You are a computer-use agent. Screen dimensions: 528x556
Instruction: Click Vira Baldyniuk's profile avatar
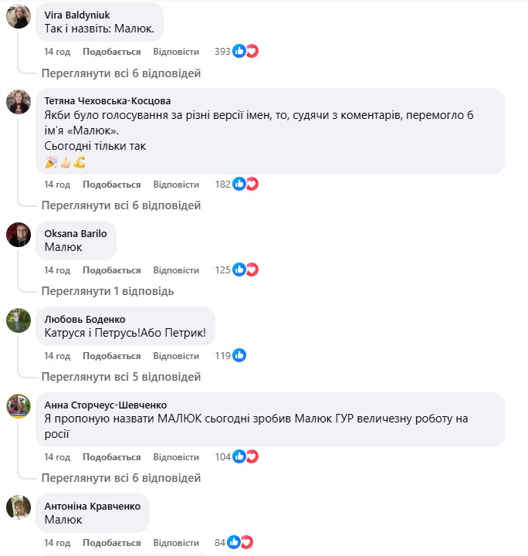coord(19,15)
